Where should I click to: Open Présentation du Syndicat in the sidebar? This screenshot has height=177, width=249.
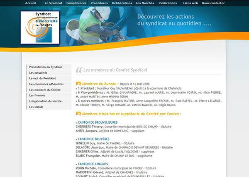[x=46, y=67]
